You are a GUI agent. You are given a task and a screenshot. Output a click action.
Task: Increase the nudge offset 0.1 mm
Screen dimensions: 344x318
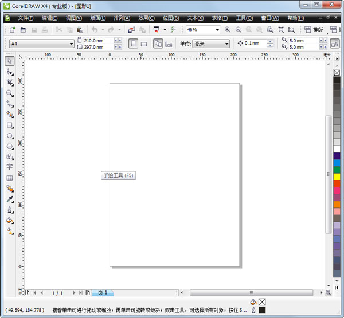click(x=270, y=41)
